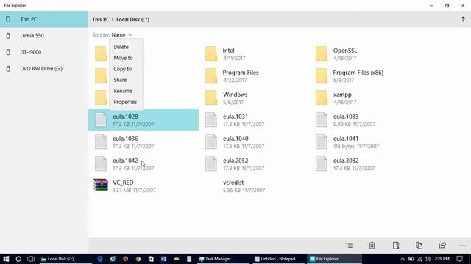Viewport: 471px width, 264px height.
Task: Click the Move to icon in bottom toolbar
Action: tap(396, 246)
